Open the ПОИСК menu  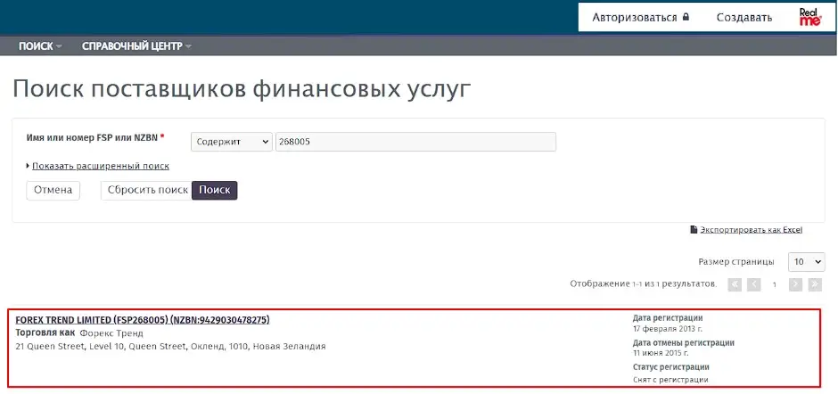click(40, 46)
